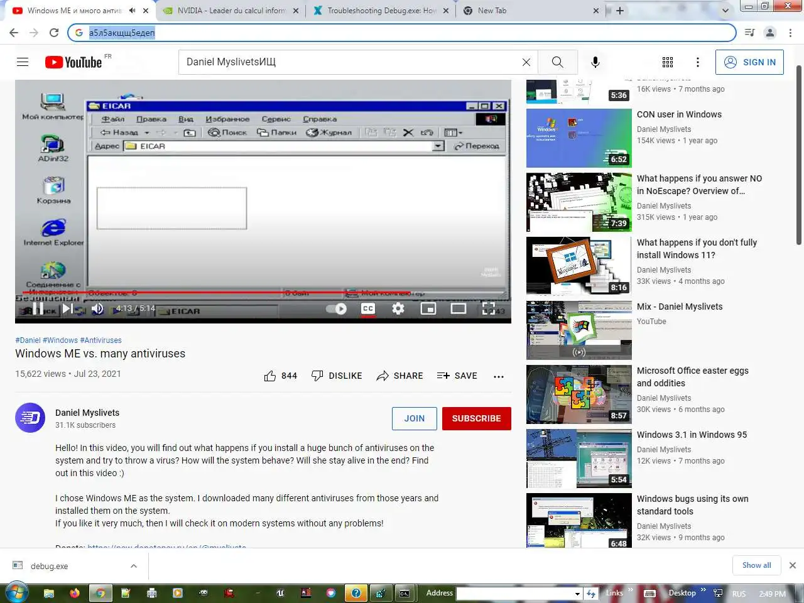The width and height of the screenshot is (804, 603).
Task: Submit search with magnifier button
Action: (557, 62)
